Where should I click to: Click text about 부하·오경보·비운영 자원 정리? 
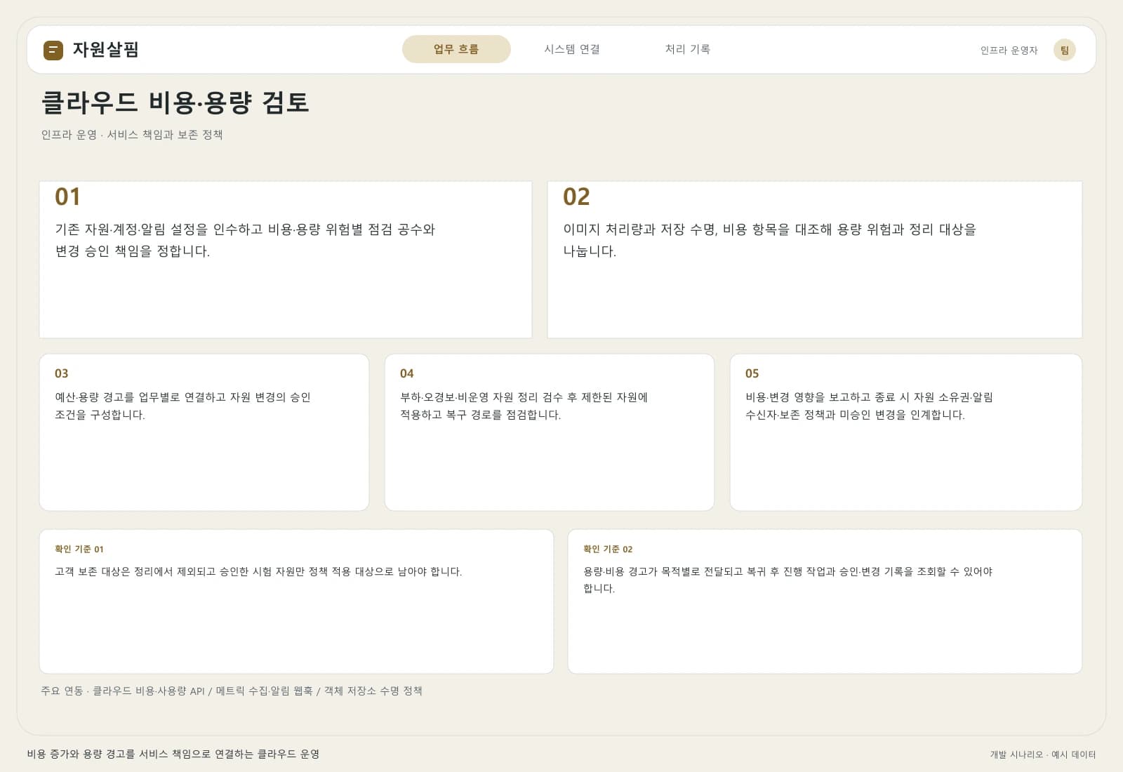click(x=524, y=406)
